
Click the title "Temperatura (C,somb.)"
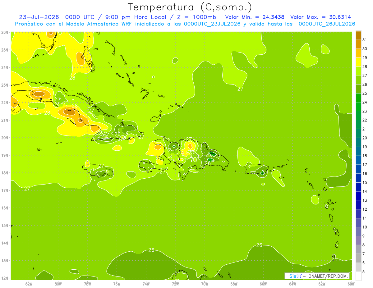(x=190, y=7)
